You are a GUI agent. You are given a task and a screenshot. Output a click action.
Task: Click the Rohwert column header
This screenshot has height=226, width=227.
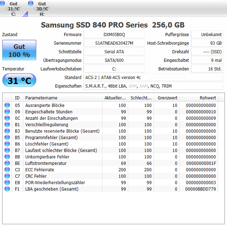(199, 98)
